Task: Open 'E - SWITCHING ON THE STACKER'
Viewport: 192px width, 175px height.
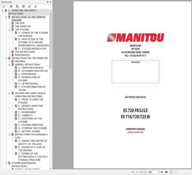Action: pos(30,120)
